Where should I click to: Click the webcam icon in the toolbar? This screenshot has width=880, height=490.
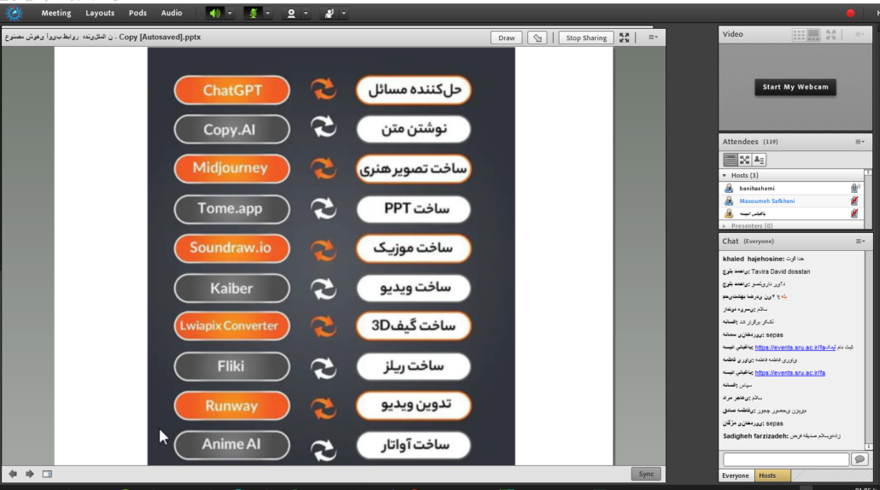tap(291, 13)
